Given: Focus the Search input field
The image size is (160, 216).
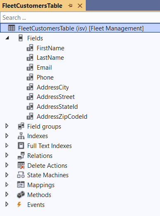Looking at the screenshot, I should (x=80, y=17).
